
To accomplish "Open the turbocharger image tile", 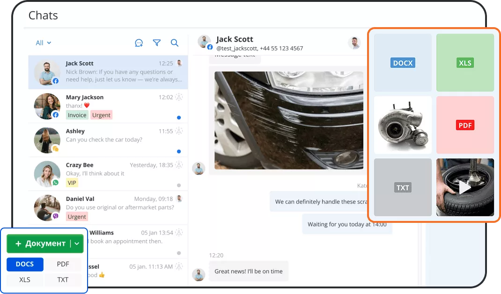I will pyautogui.click(x=403, y=125).
